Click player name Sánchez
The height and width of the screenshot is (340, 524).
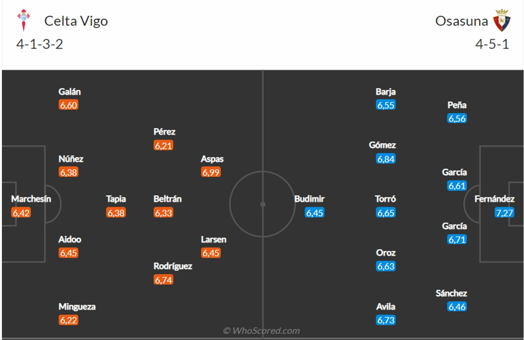coord(451,293)
